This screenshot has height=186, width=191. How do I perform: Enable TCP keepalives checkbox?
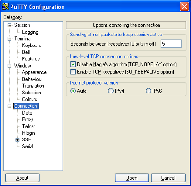click(x=73, y=72)
